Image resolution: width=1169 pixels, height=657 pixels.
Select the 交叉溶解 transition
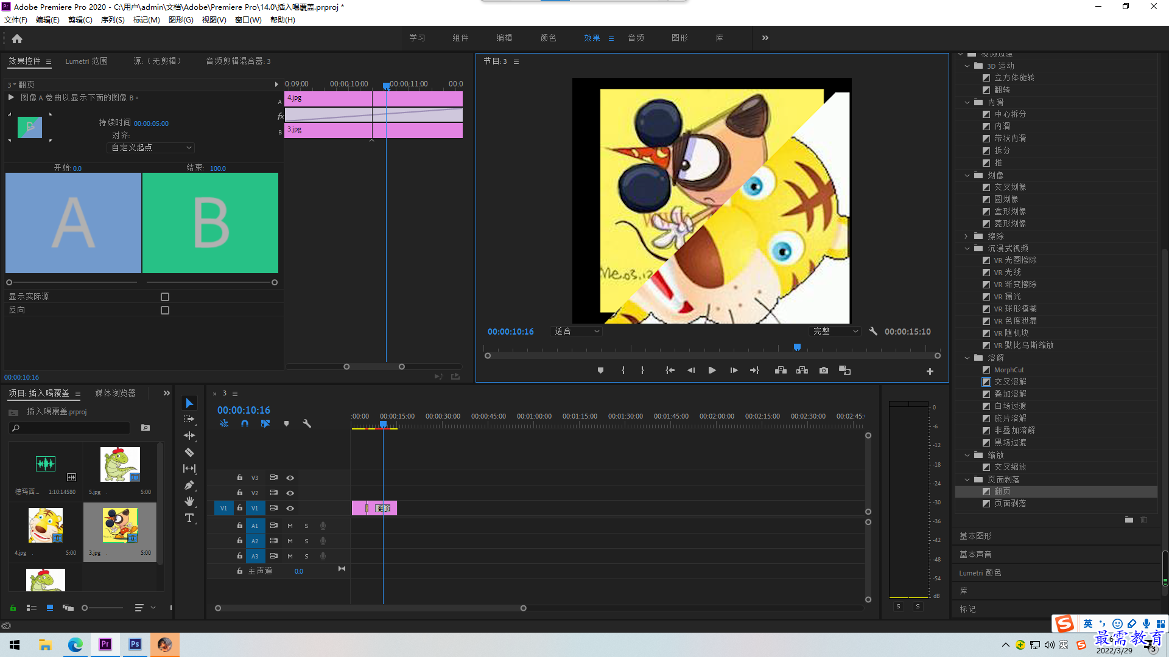[1010, 382]
